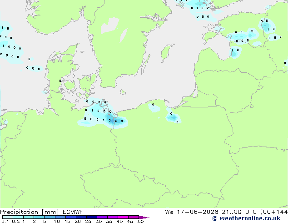This screenshot has width=288, height=223.
Task: Click the 25–30 mm dark blue legend box
Action: pyautogui.click(x=92, y=217)
